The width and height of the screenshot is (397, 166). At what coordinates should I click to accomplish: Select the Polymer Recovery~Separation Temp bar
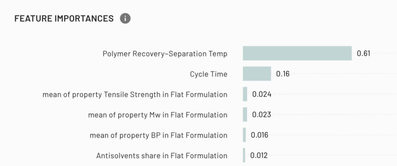click(297, 53)
